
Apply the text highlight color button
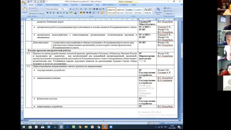[x=71, y=13]
